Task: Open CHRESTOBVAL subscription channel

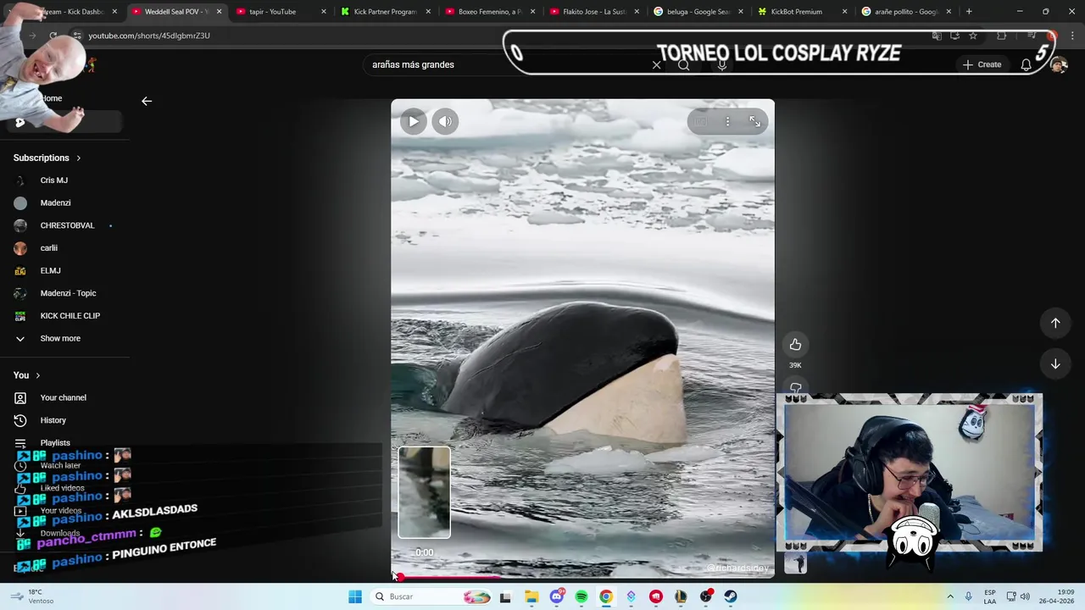Action: tap(67, 225)
